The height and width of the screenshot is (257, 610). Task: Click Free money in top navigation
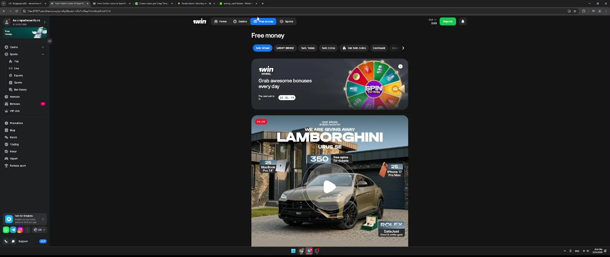[x=263, y=21]
